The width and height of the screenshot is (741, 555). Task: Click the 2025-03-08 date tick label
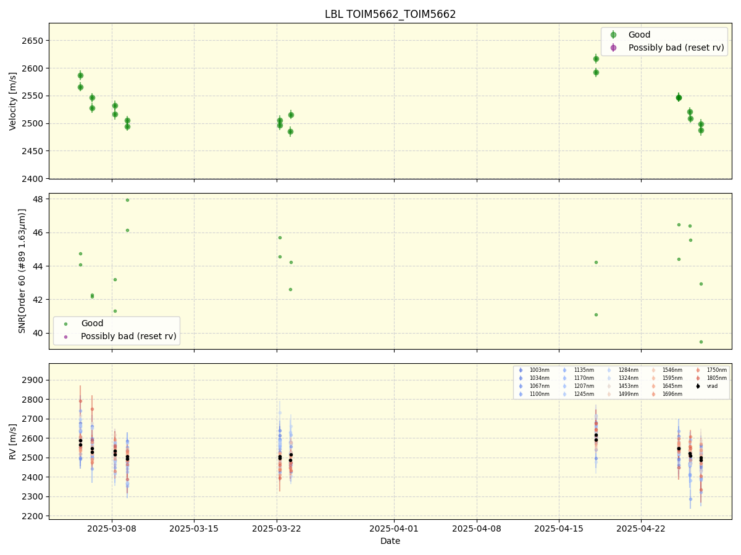[x=112, y=528]
